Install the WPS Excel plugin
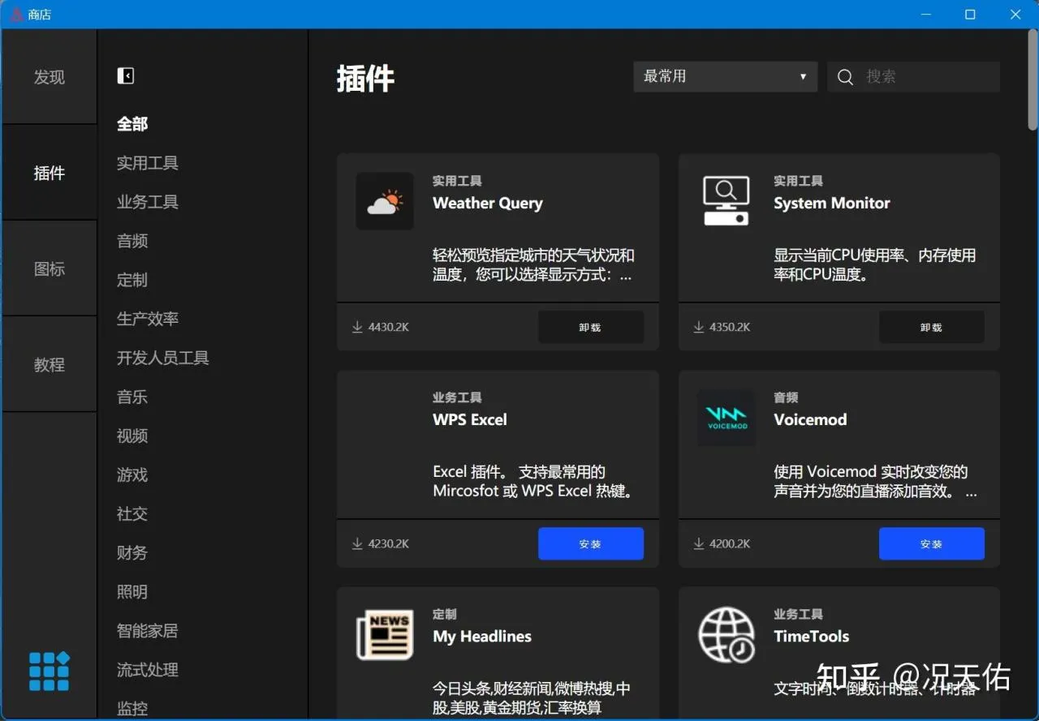The width and height of the screenshot is (1039, 721). [x=591, y=543]
